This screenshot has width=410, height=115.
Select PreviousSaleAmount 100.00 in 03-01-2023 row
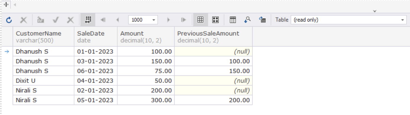(x=213, y=61)
